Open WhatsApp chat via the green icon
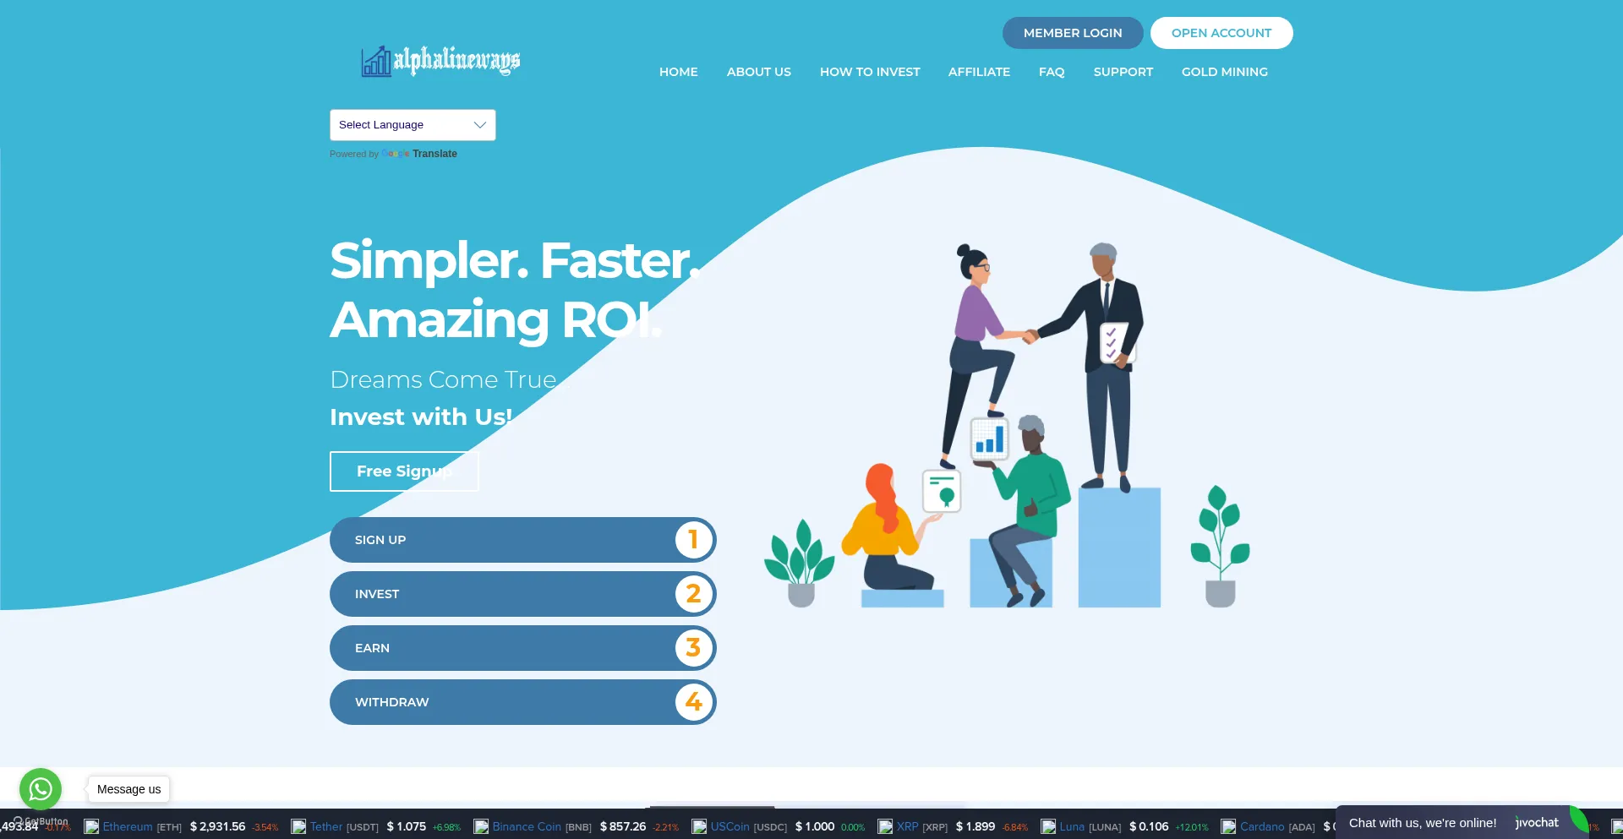Screen dimensions: 1623x839 pyautogui.click(x=40, y=788)
